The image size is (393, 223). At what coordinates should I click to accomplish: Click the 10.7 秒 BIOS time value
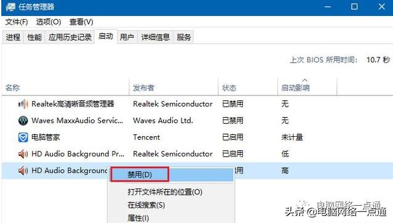(x=378, y=60)
